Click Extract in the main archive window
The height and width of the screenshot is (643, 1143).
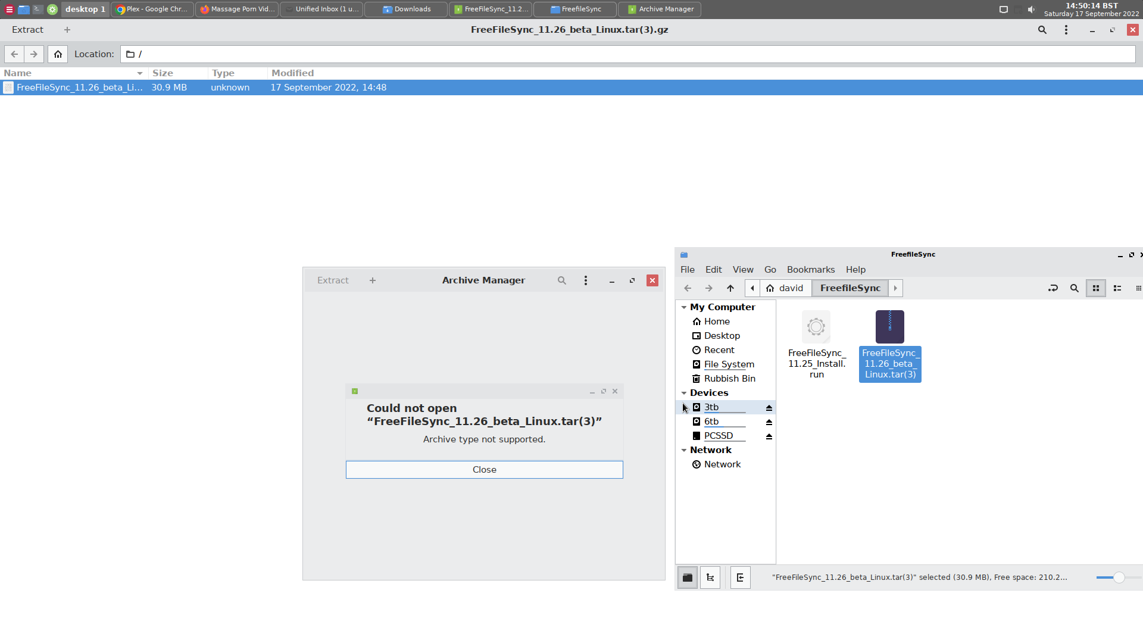click(27, 30)
